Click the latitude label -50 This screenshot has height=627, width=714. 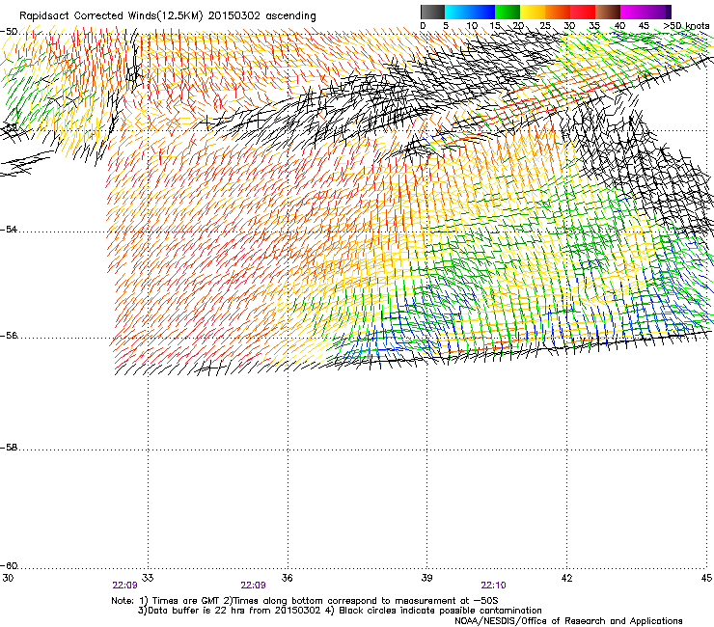[x=9, y=32]
